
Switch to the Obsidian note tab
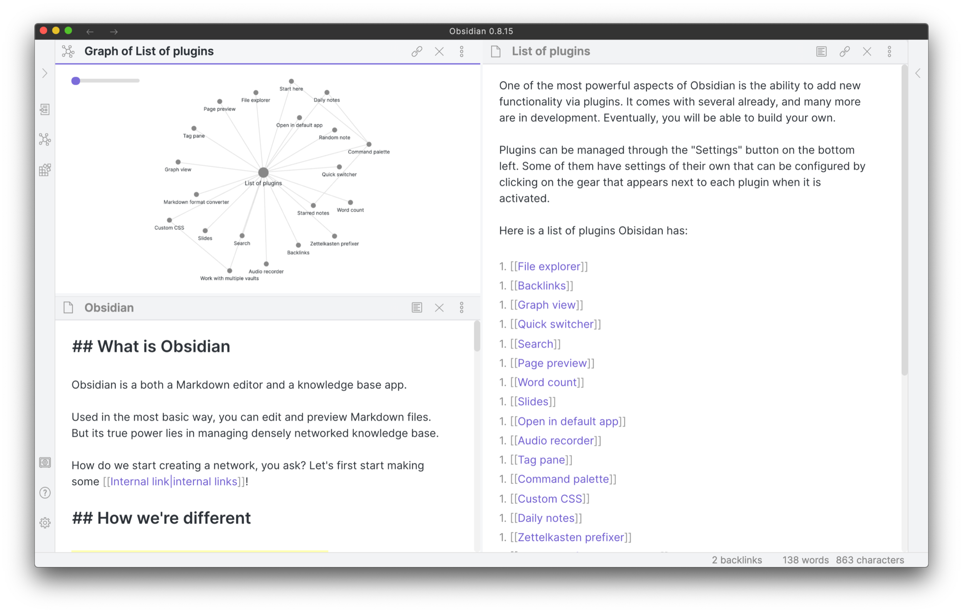(x=108, y=308)
